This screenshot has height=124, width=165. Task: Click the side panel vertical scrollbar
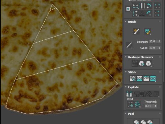tap(164, 41)
